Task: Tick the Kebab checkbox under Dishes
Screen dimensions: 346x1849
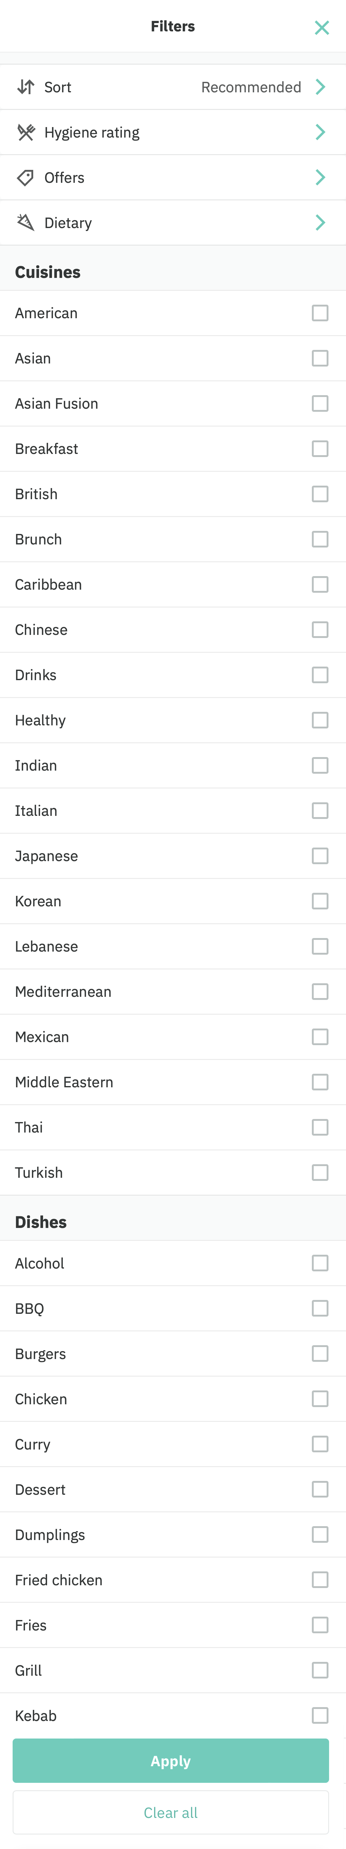Action: tap(320, 1715)
